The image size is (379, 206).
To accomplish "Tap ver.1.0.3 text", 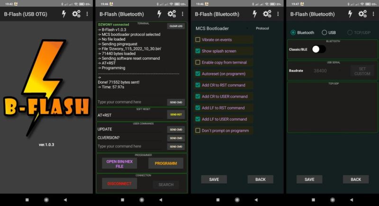I will 46,144.
